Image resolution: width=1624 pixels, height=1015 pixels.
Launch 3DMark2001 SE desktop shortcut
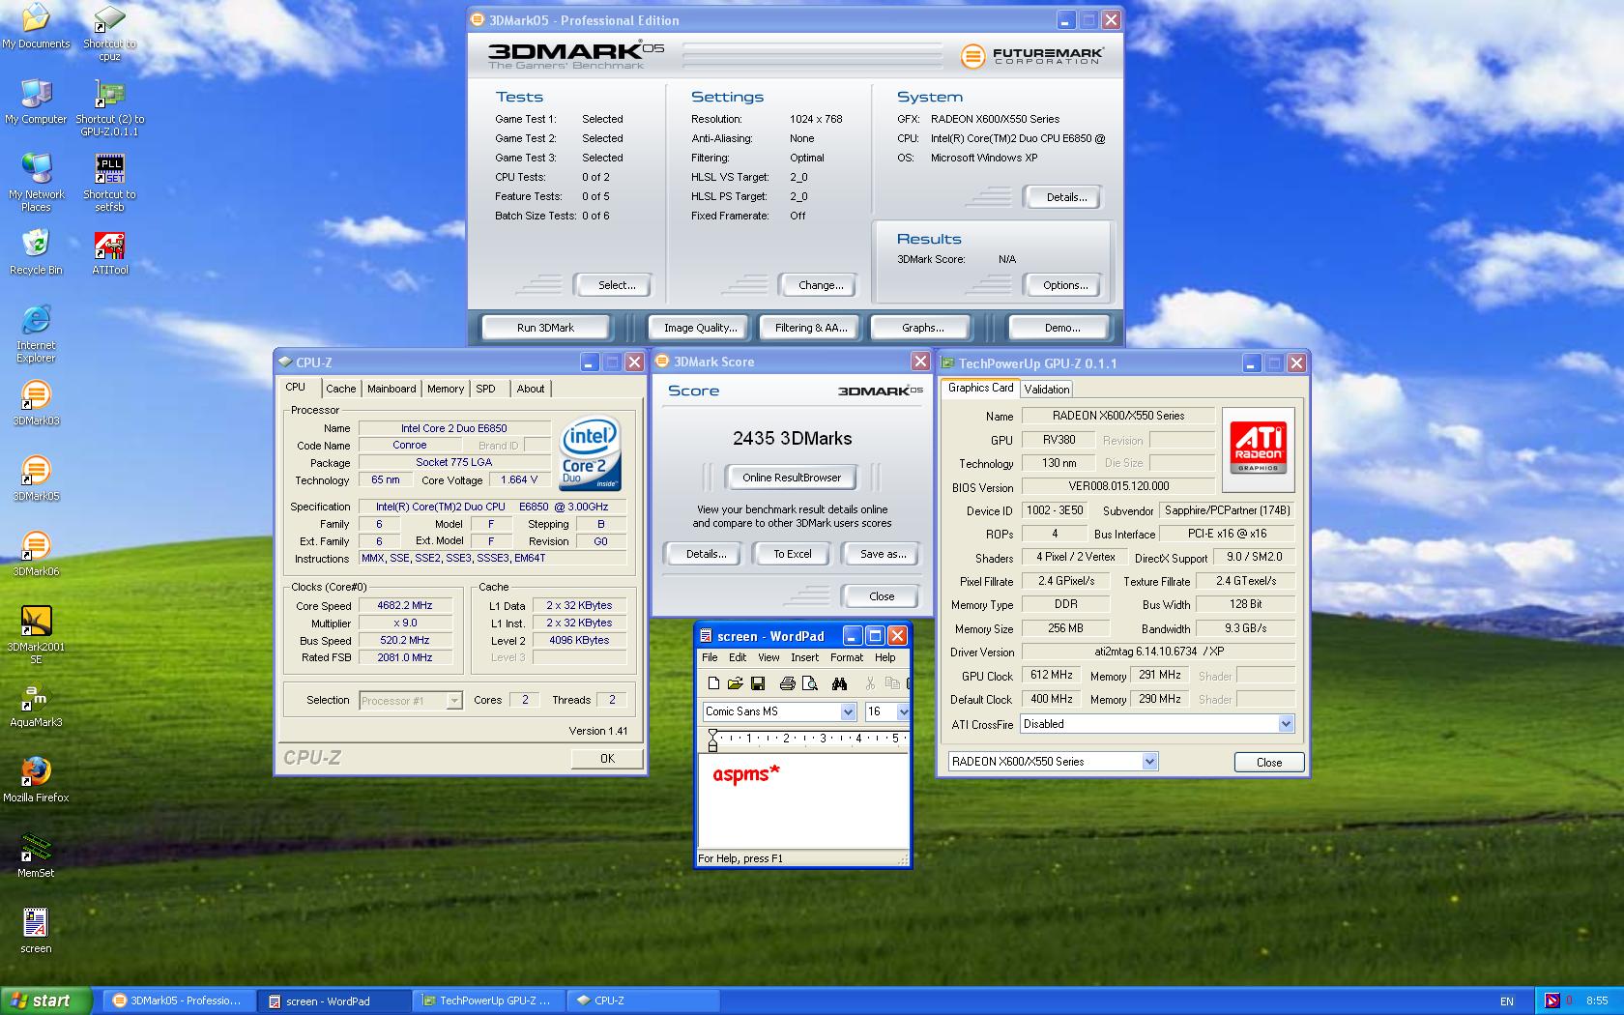point(36,635)
